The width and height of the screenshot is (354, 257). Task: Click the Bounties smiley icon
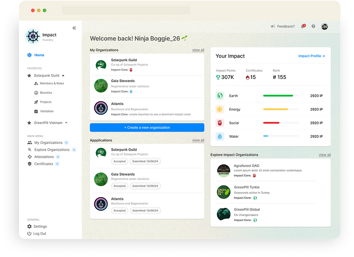36,93
